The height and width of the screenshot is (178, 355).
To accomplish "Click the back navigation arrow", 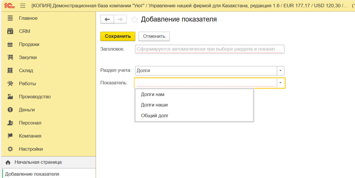I will [107, 19].
